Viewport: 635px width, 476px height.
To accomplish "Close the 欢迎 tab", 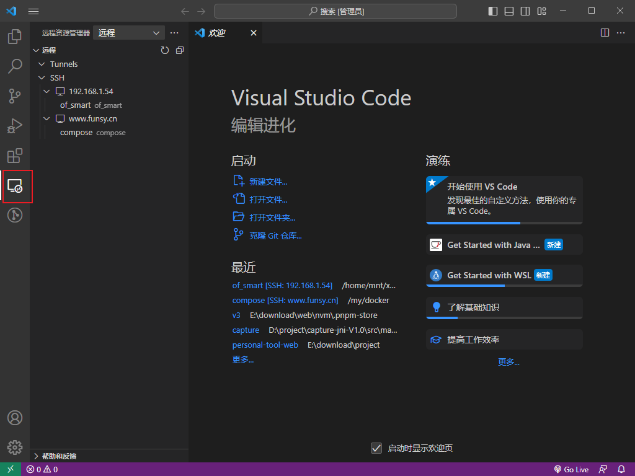I will click(x=254, y=33).
